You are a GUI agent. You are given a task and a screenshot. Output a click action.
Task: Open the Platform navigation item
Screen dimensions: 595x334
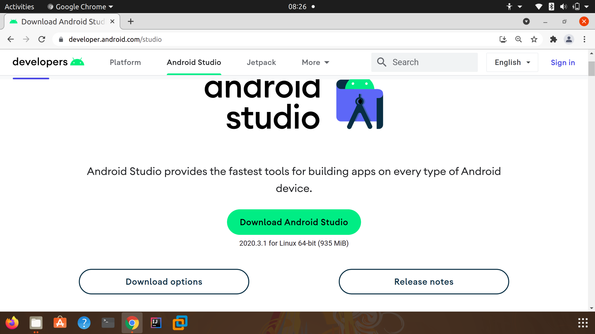coord(125,62)
